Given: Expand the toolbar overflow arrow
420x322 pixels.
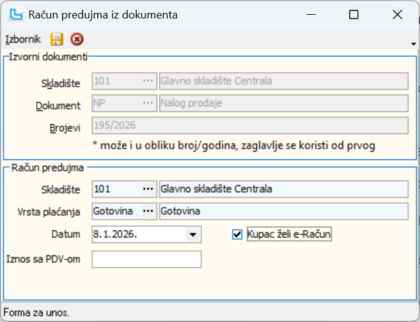Looking at the screenshot, I should click(x=414, y=44).
